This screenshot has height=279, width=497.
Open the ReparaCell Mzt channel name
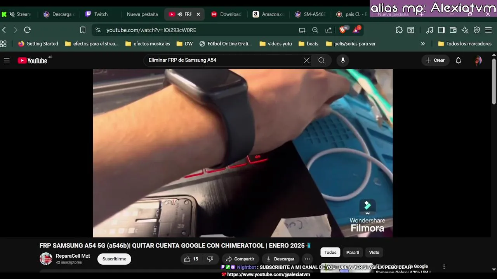pyautogui.click(x=73, y=256)
